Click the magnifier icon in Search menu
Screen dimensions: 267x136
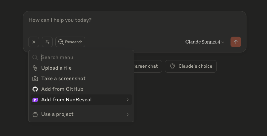[x=35, y=57]
